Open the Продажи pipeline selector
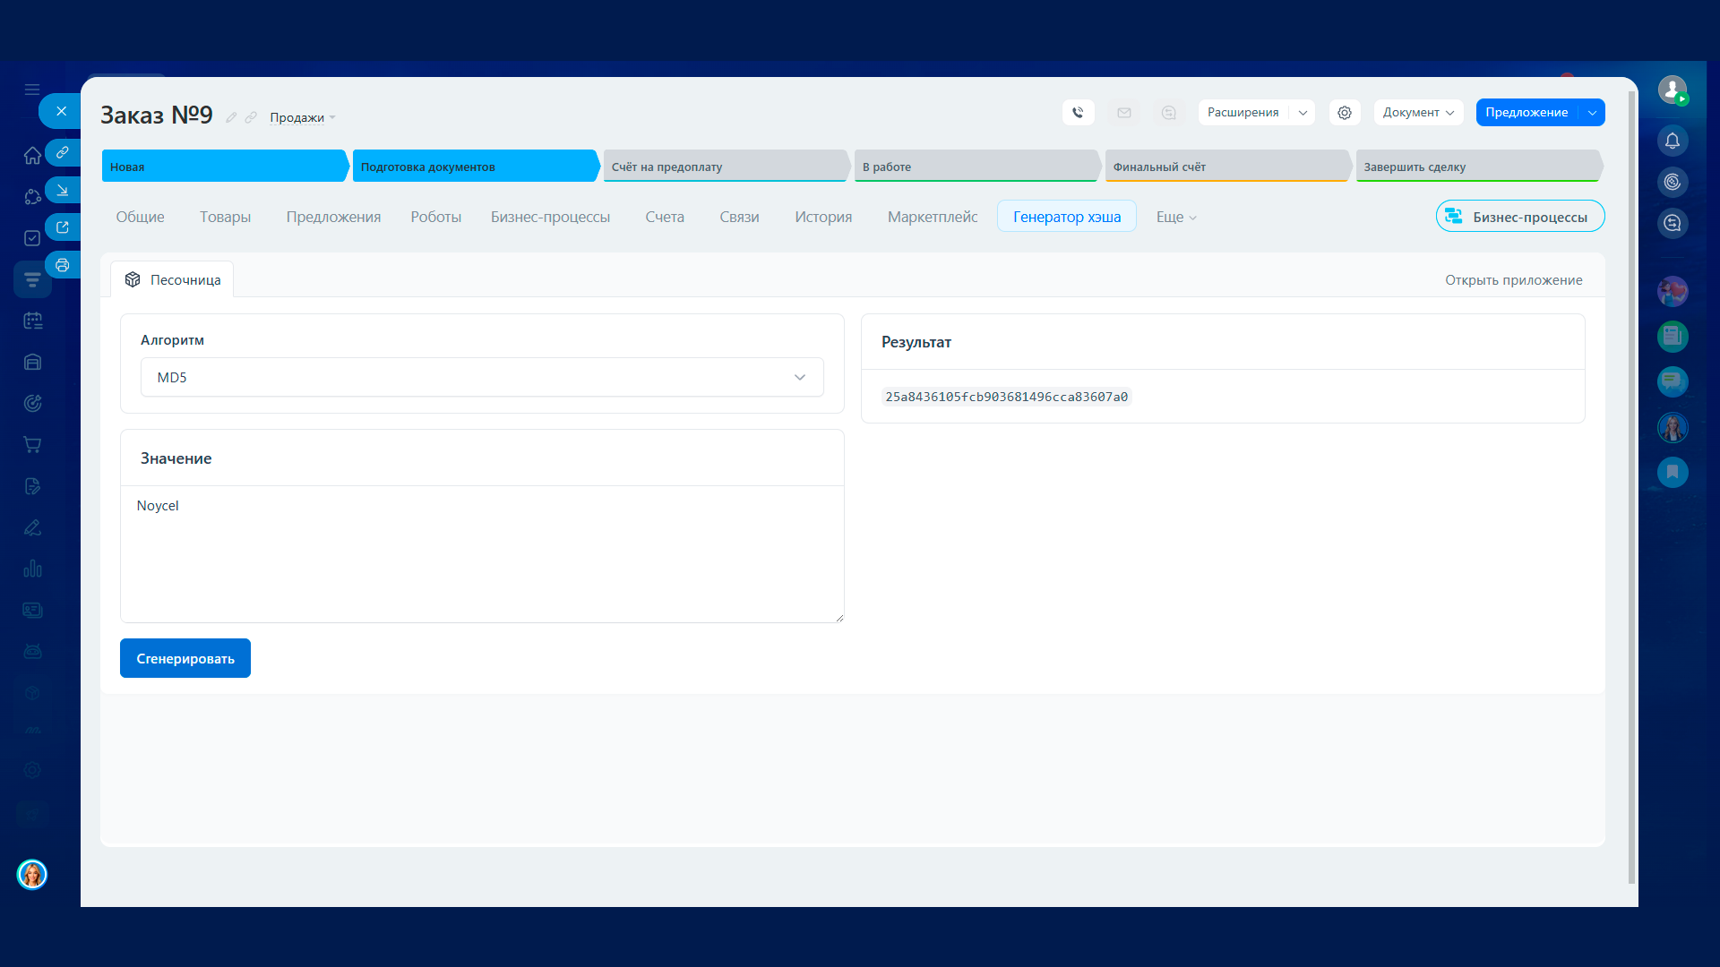Screen dimensions: 1720x967 coord(302,118)
